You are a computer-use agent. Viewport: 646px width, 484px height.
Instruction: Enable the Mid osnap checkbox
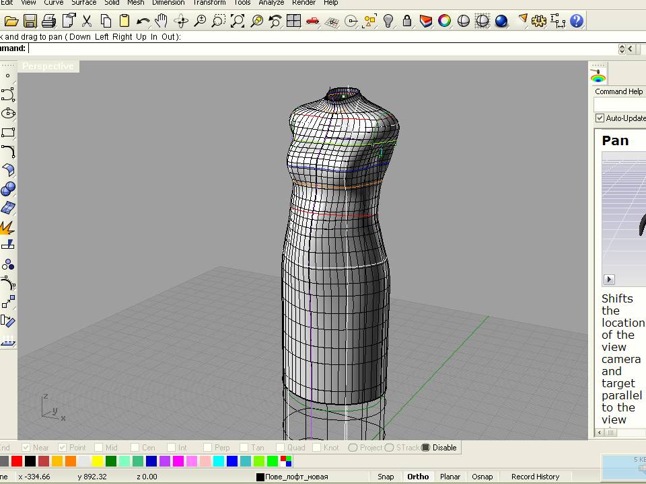pyautogui.click(x=99, y=448)
